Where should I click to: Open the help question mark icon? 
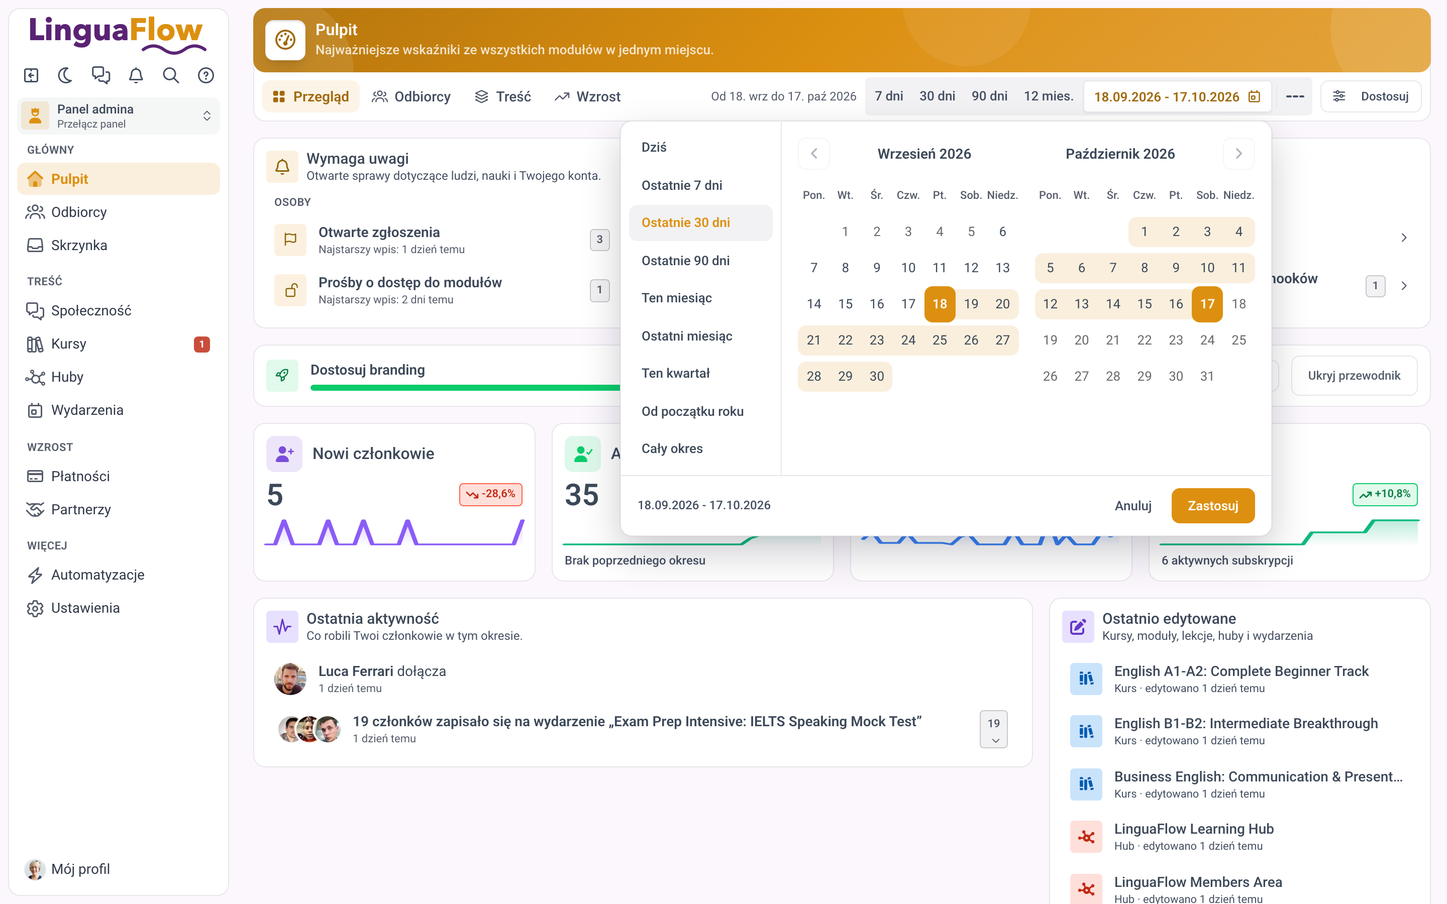[x=205, y=75]
